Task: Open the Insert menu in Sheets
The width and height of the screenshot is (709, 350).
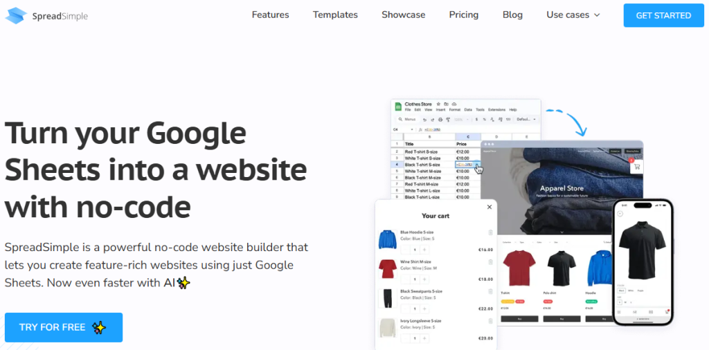Action: tap(440, 110)
